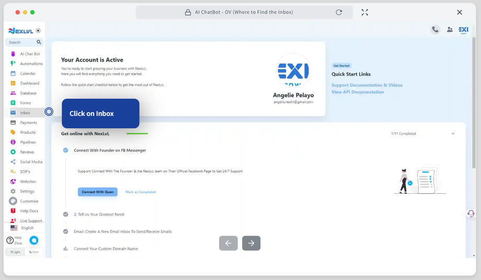The width and height of the screenshot is (481, 280).
Task: Expand Tell Us Your Greatest Need step
Action: click(99, 215)
